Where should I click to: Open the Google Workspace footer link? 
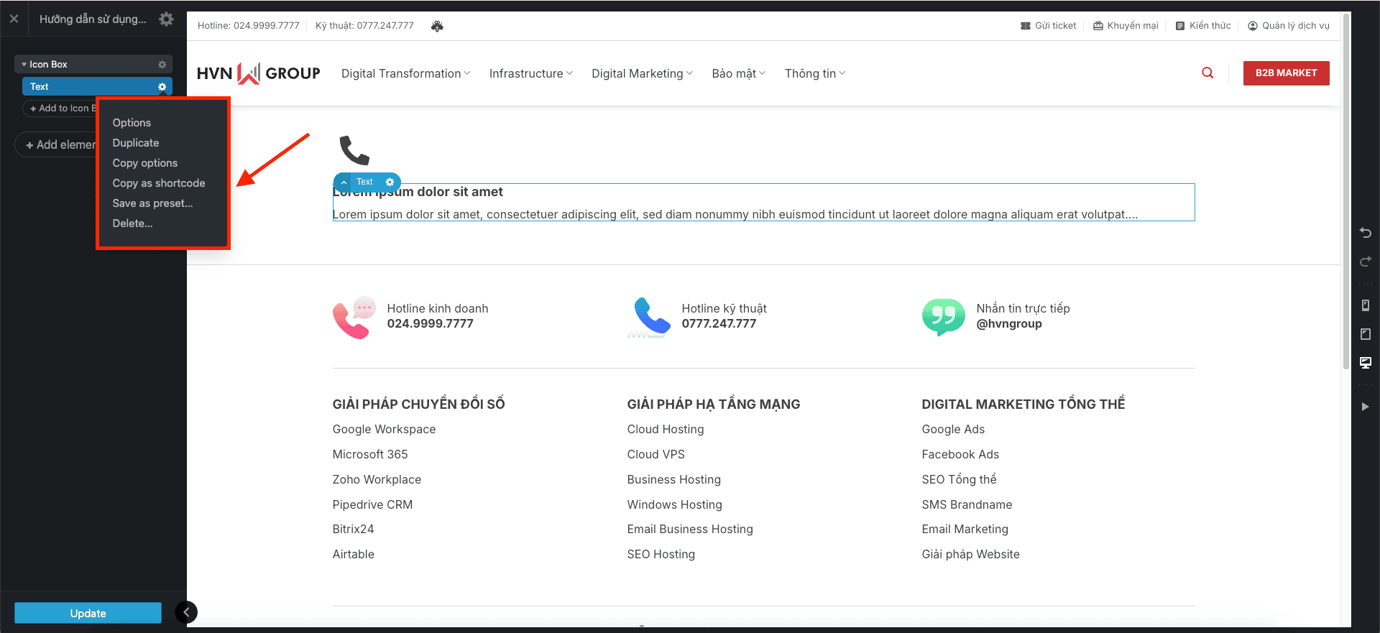[384, 429]
